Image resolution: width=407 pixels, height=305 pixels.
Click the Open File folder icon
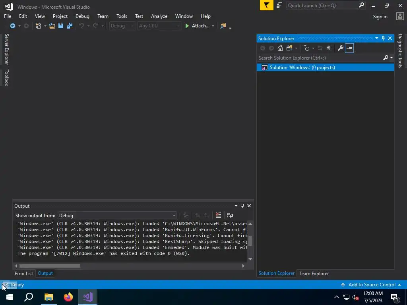(52, 26)
